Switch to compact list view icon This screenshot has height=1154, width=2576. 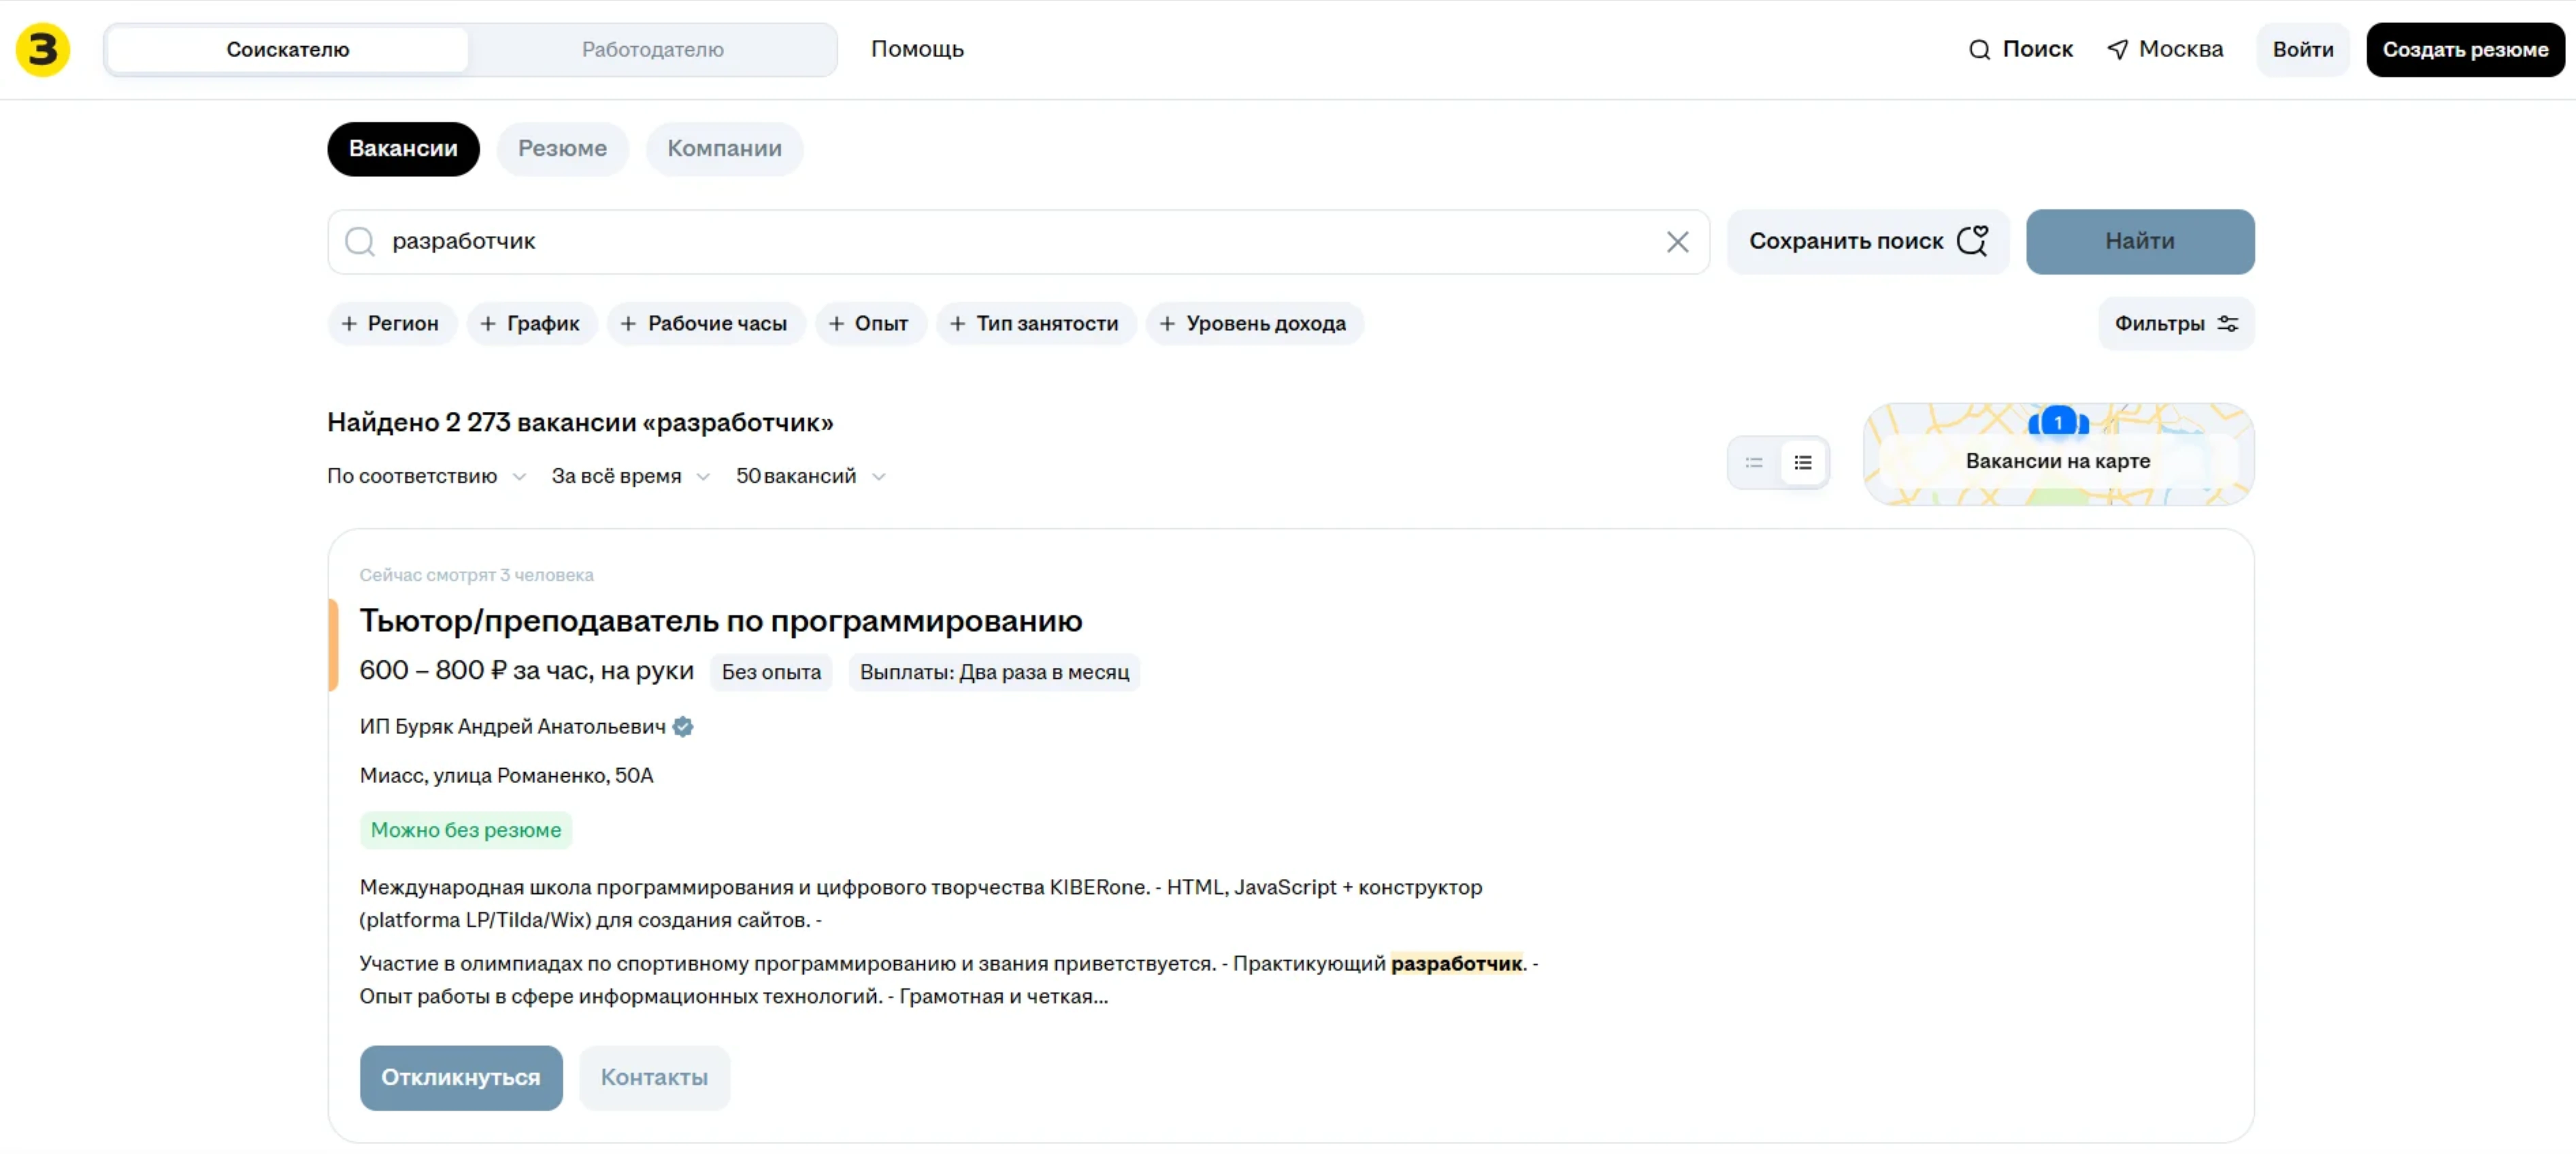point(1754,463)
